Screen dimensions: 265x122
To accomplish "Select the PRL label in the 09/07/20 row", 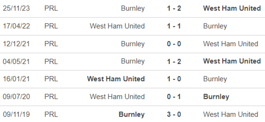I will click(51, 97).
